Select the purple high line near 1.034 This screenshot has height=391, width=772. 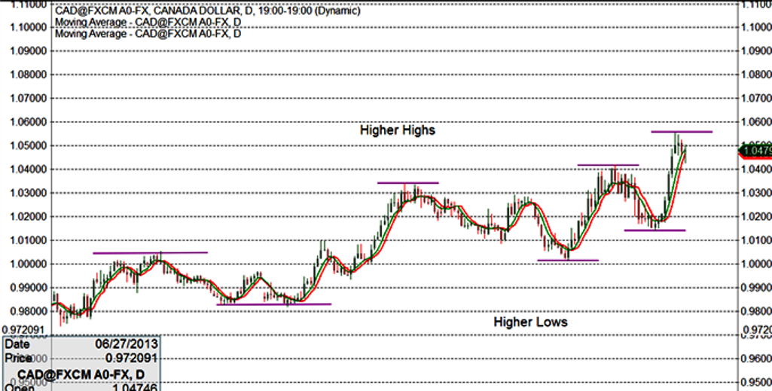[x=407, y=183]
